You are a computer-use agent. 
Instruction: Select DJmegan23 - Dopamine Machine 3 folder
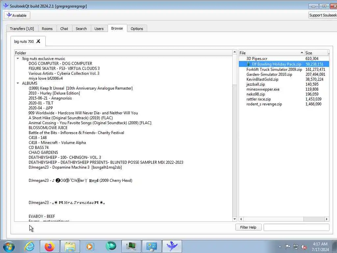pyautogui.click(x=75, y=167)
